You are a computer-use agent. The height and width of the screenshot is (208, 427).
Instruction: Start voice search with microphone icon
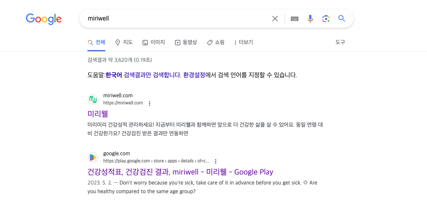click(310, 19)
